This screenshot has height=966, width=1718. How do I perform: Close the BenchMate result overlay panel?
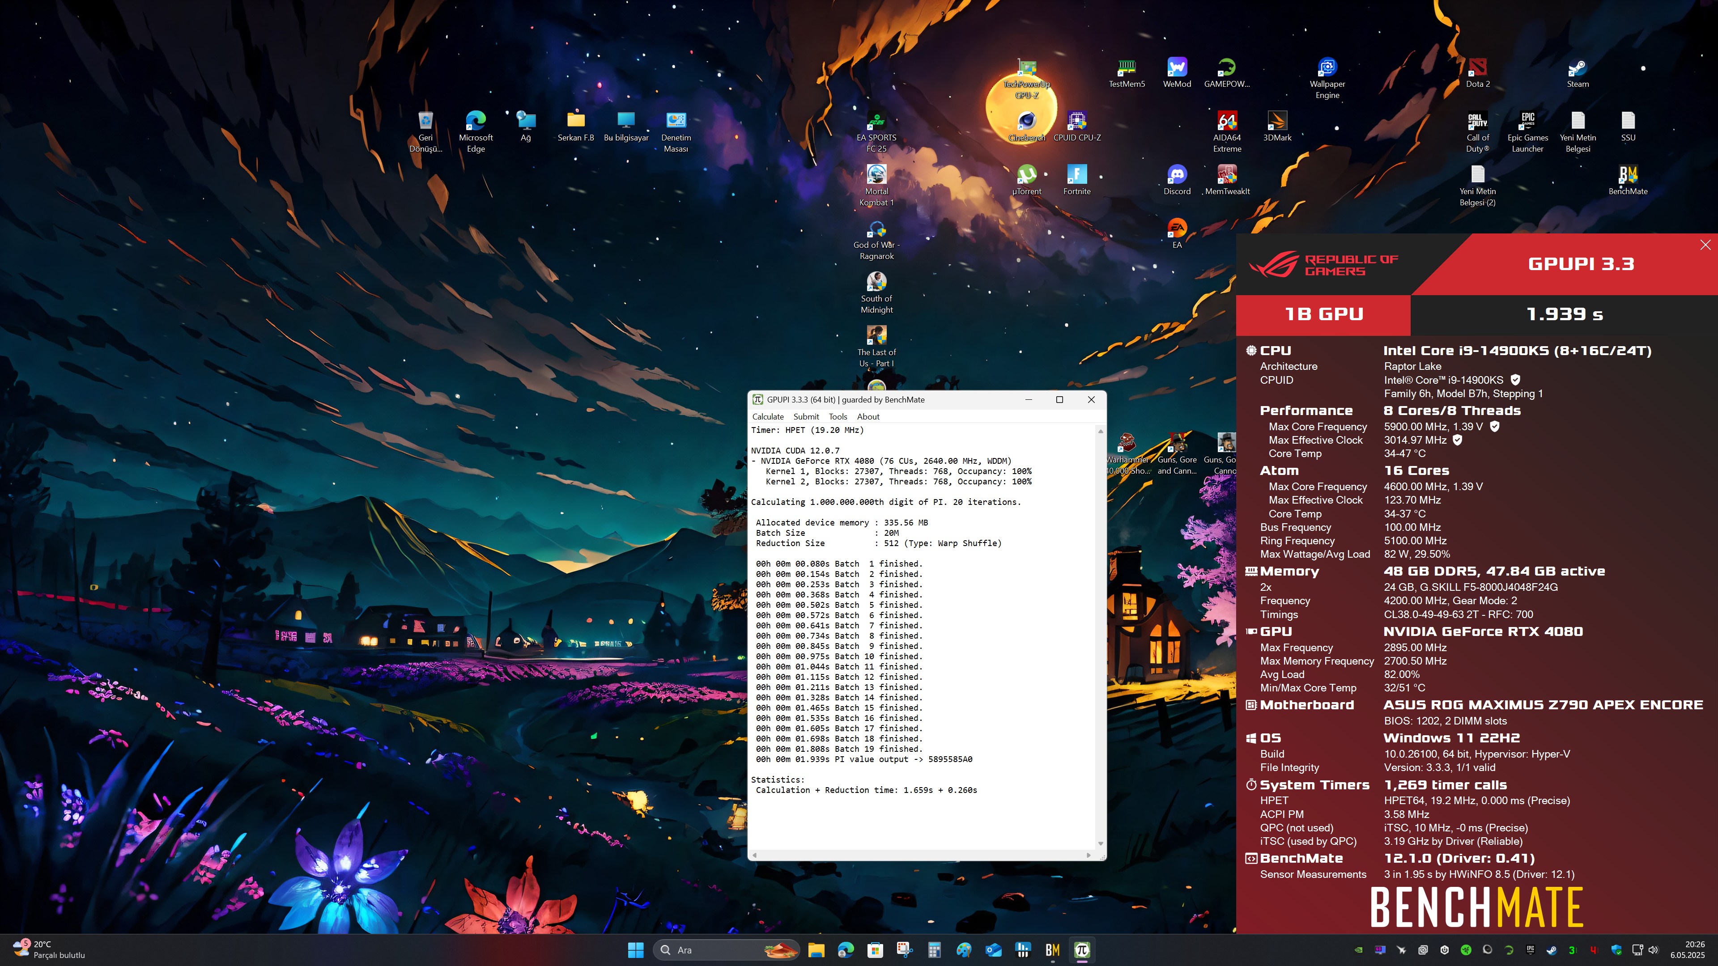pyautogui.click(x=1705, y=245)
